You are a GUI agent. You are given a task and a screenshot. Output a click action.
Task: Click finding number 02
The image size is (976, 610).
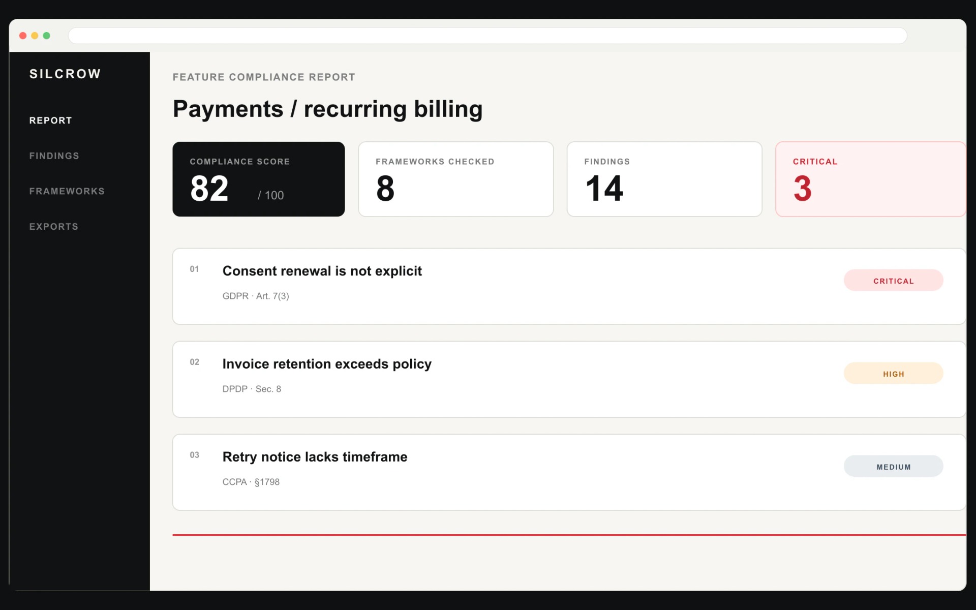tap(194, 362)
